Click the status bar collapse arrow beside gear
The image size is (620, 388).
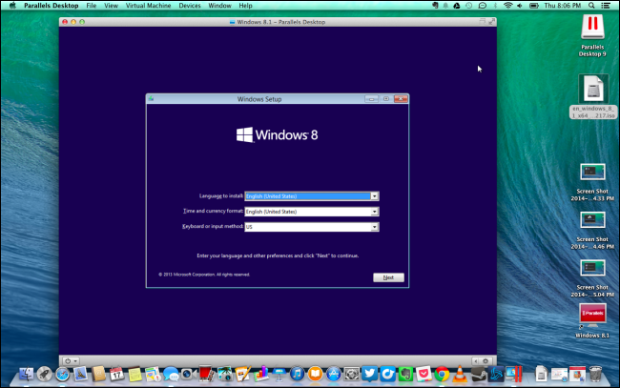tap(476, 360)
